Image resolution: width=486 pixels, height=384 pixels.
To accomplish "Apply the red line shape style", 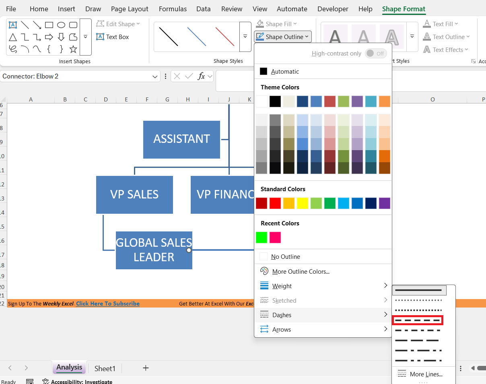I will click(224, 37).
